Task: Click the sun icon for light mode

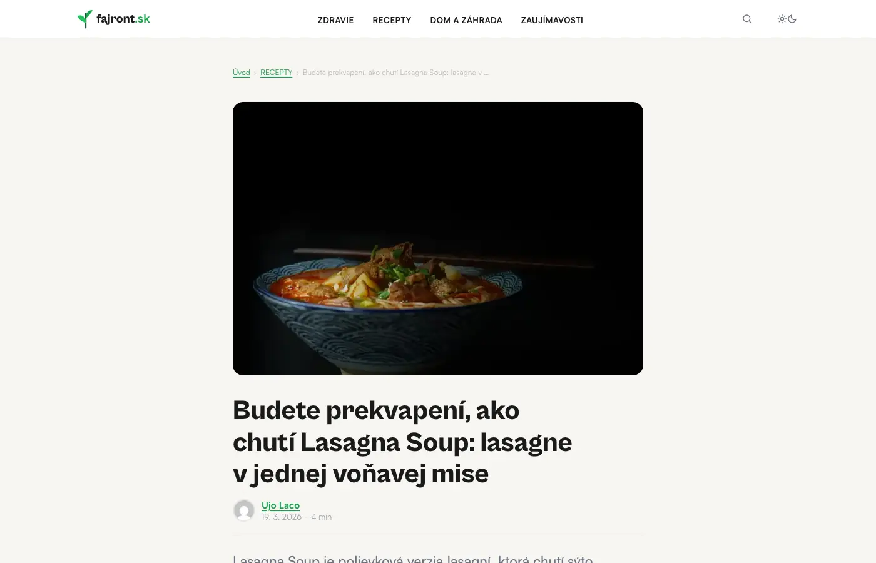Action: [782, 19]
